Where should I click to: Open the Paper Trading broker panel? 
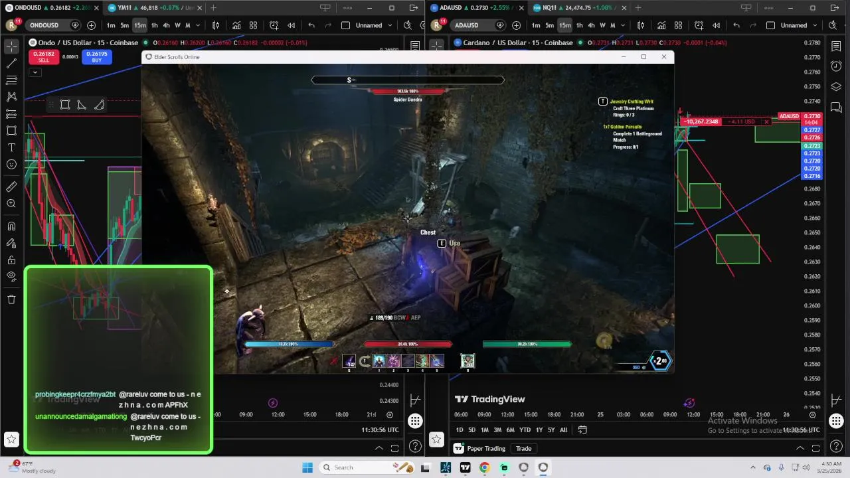click(x=480, y=449)
